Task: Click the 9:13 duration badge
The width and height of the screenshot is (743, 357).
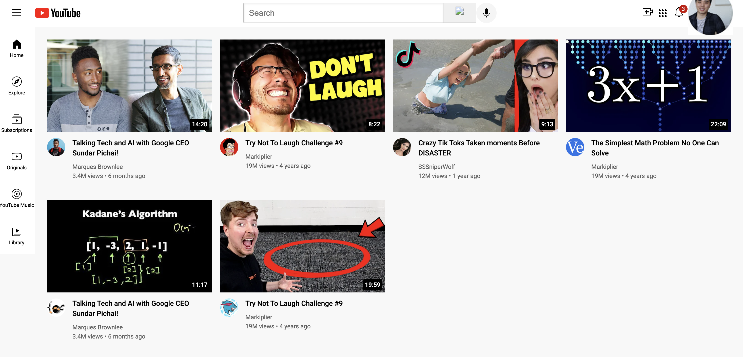Action: click(x=547, y=124)
